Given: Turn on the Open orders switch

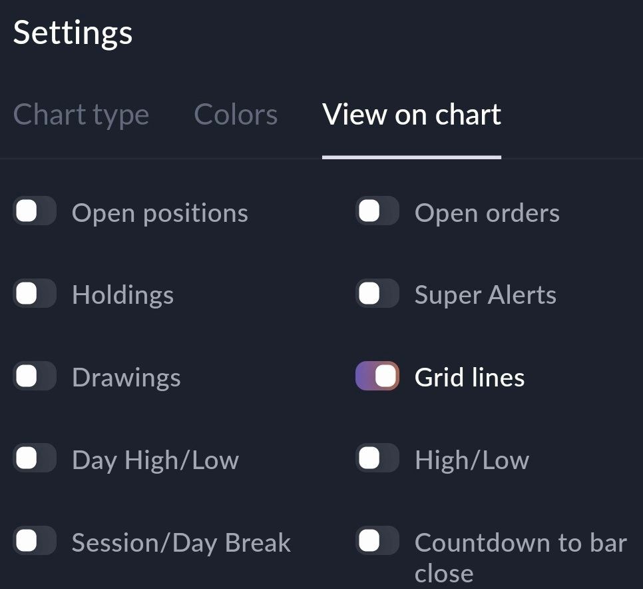Looking at the screenshot, I should [x=377, y=212].
